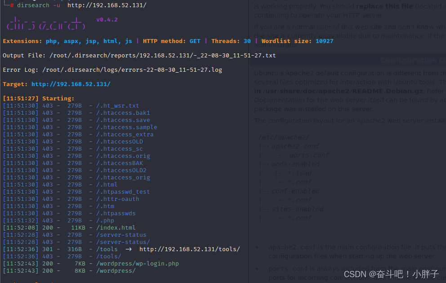The width and height of the screenshot is (446, 283).
Task: Open redirect URL http://192.168.52.131/tools/
Action: [189, 249]
